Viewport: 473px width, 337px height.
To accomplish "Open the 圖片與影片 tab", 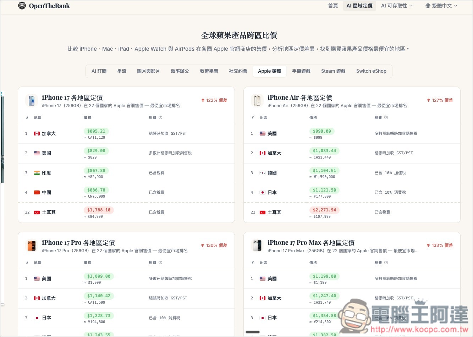I will [x=148, y=71].
